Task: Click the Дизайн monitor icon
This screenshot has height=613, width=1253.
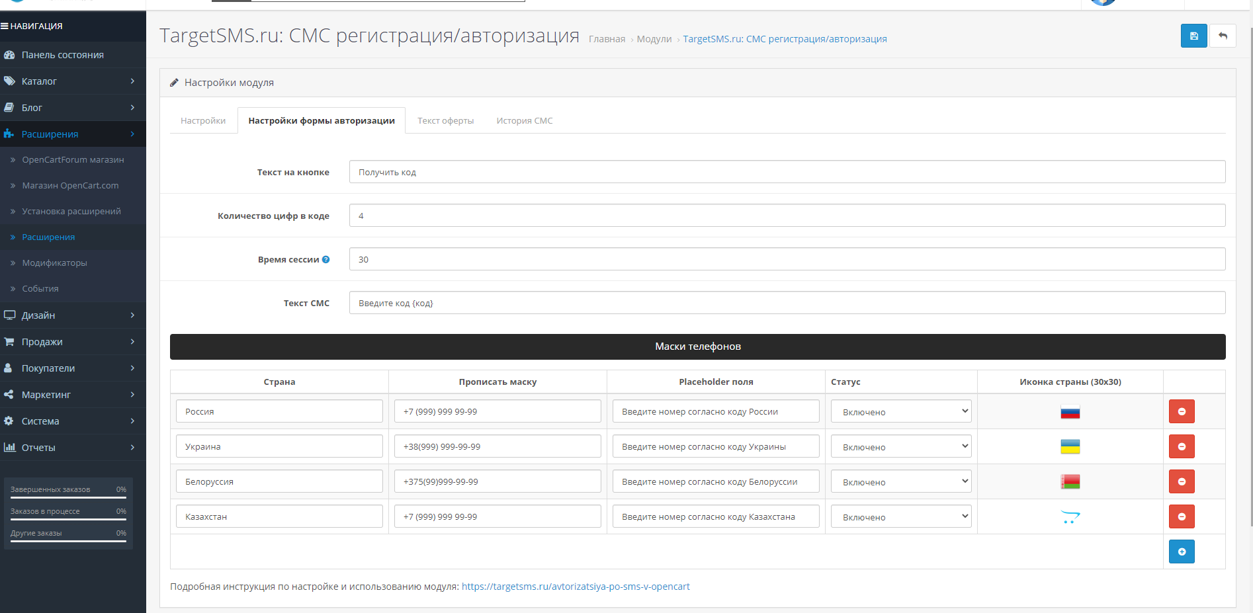Action: [x=9, y=315]
